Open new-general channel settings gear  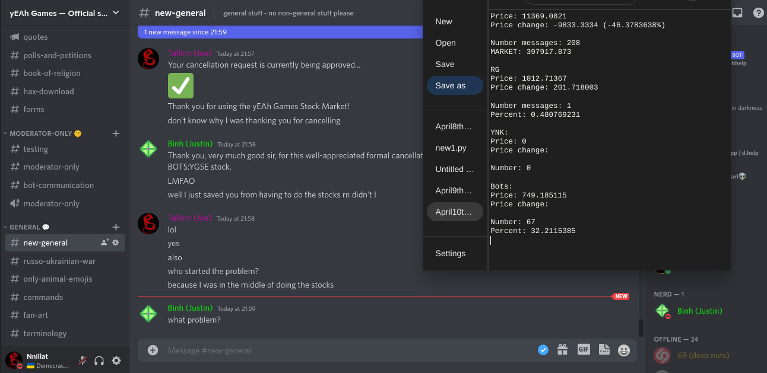[x=116, y=243]
